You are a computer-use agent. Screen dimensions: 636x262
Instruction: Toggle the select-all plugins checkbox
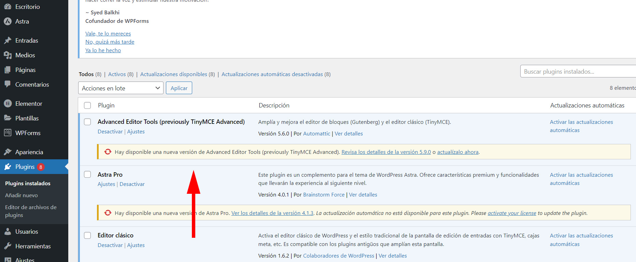click(87, 105)
